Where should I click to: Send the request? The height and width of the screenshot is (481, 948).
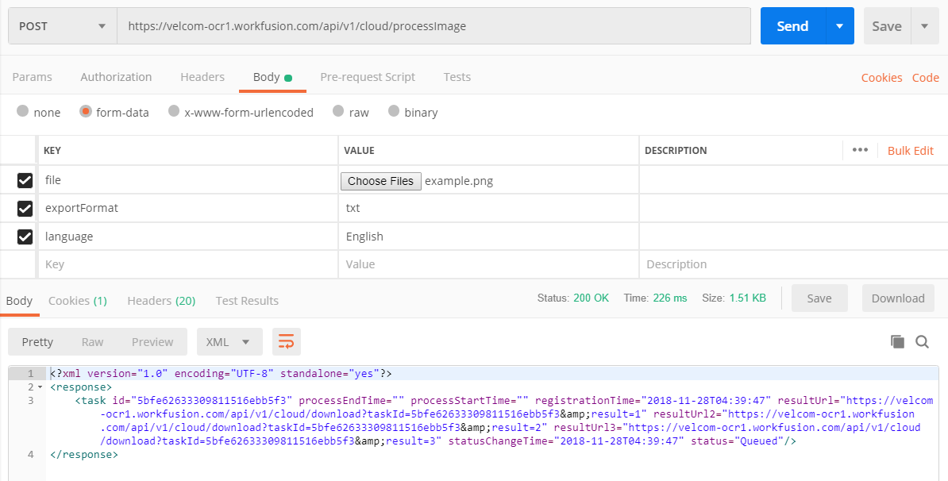(792, 26)
